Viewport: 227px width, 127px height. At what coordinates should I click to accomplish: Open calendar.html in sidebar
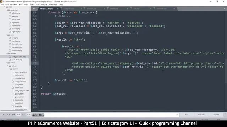20,78
